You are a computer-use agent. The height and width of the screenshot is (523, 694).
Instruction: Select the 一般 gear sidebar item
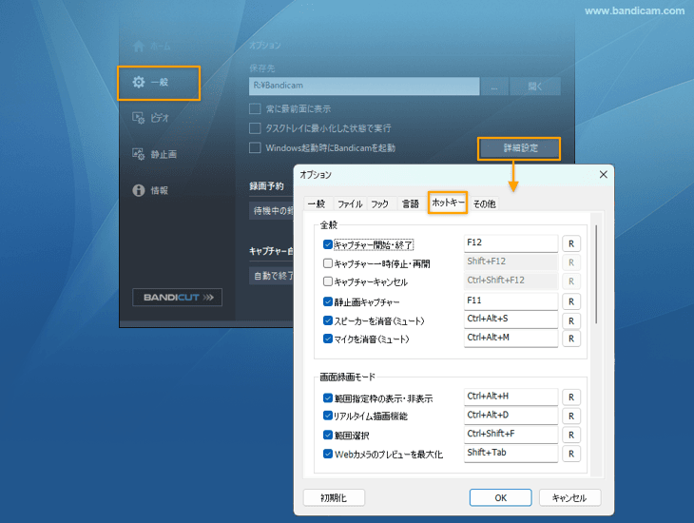click(159, 83)
